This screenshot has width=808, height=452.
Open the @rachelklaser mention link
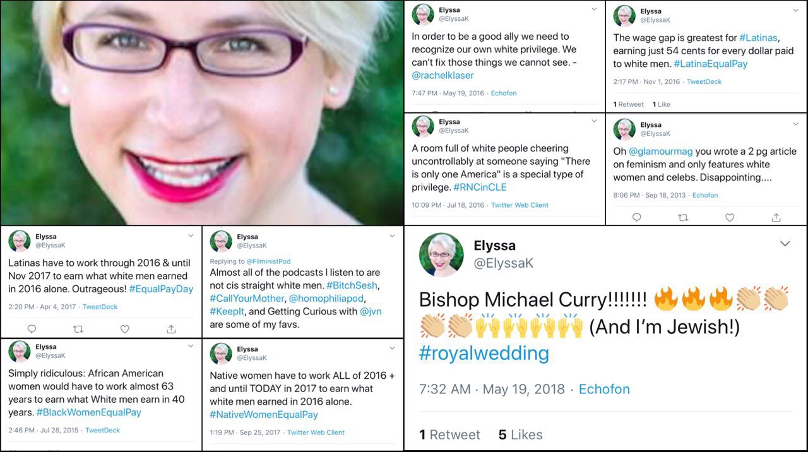click(x=443, y=75)
